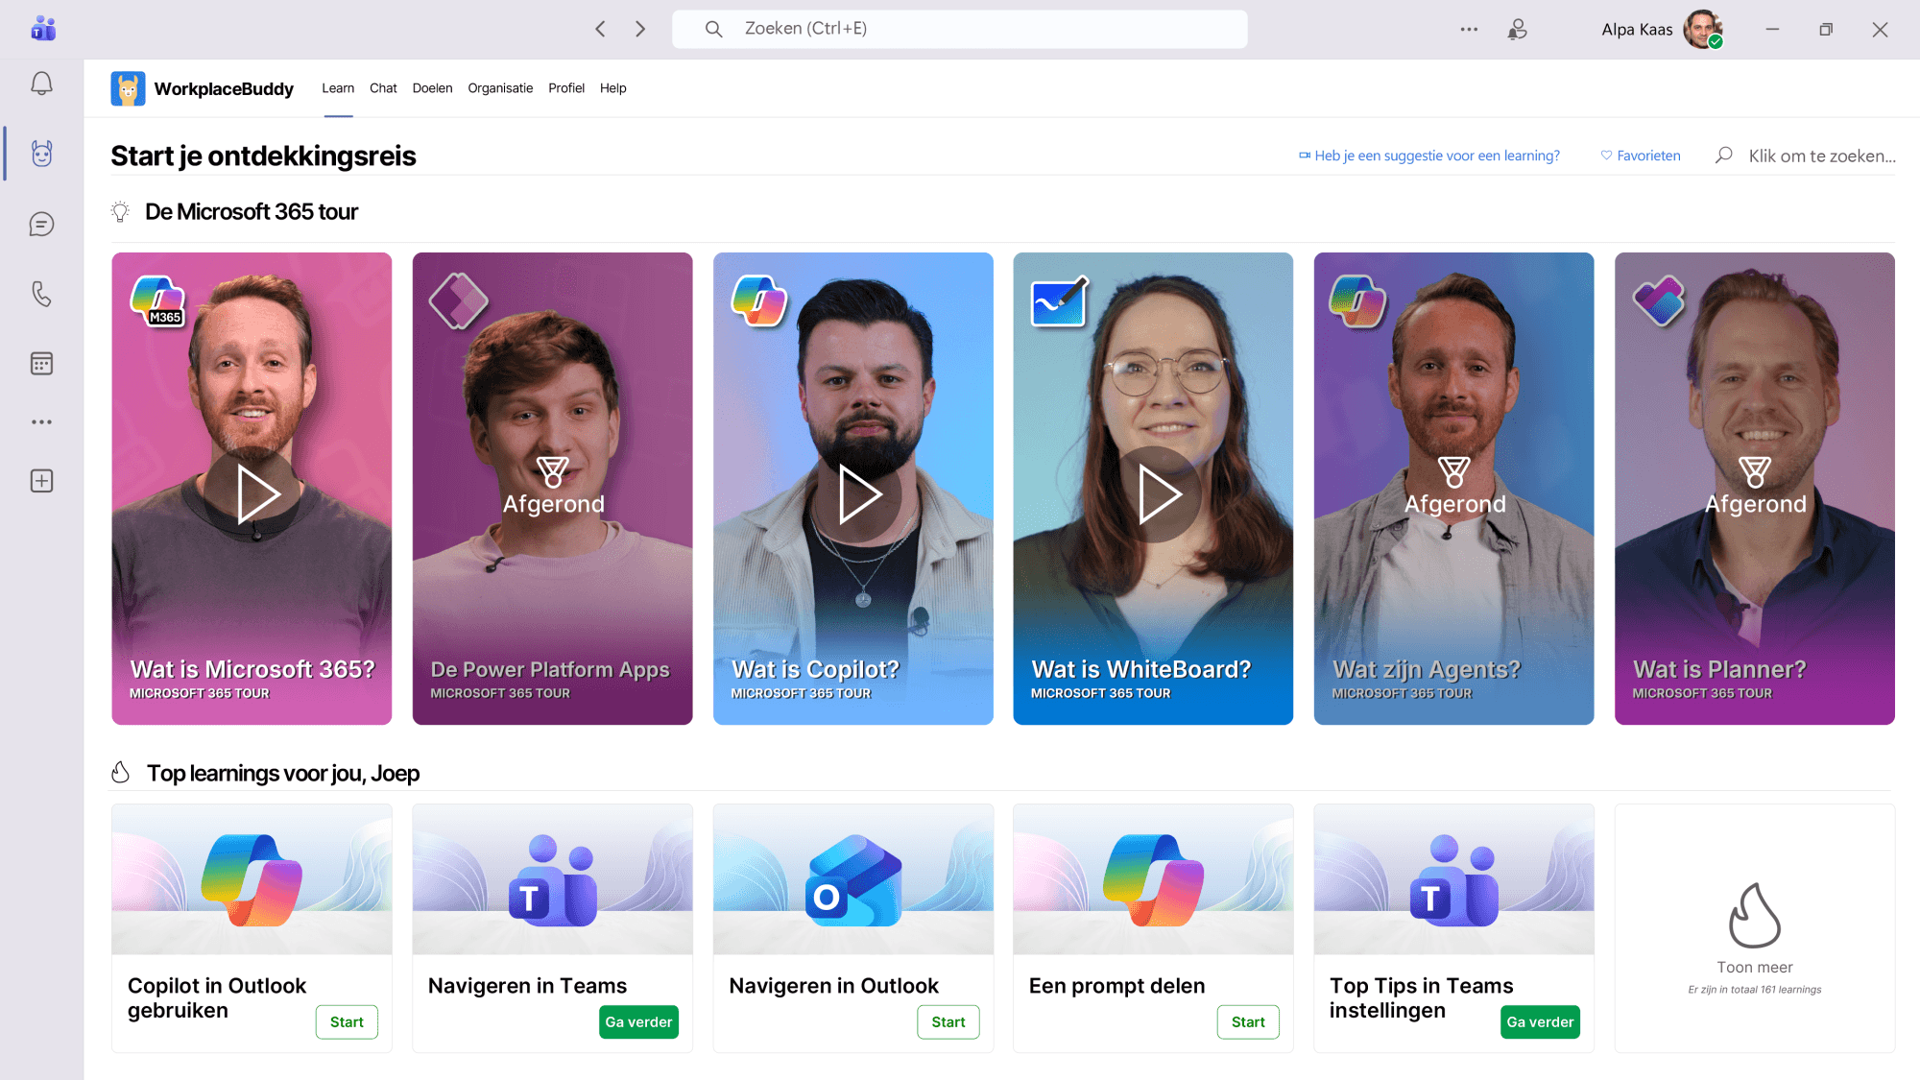This screenshot has height=1080, width=1920.
Task: Click Er zijn in totaal 161 learnings text
Action: [x=1755, y=990]
